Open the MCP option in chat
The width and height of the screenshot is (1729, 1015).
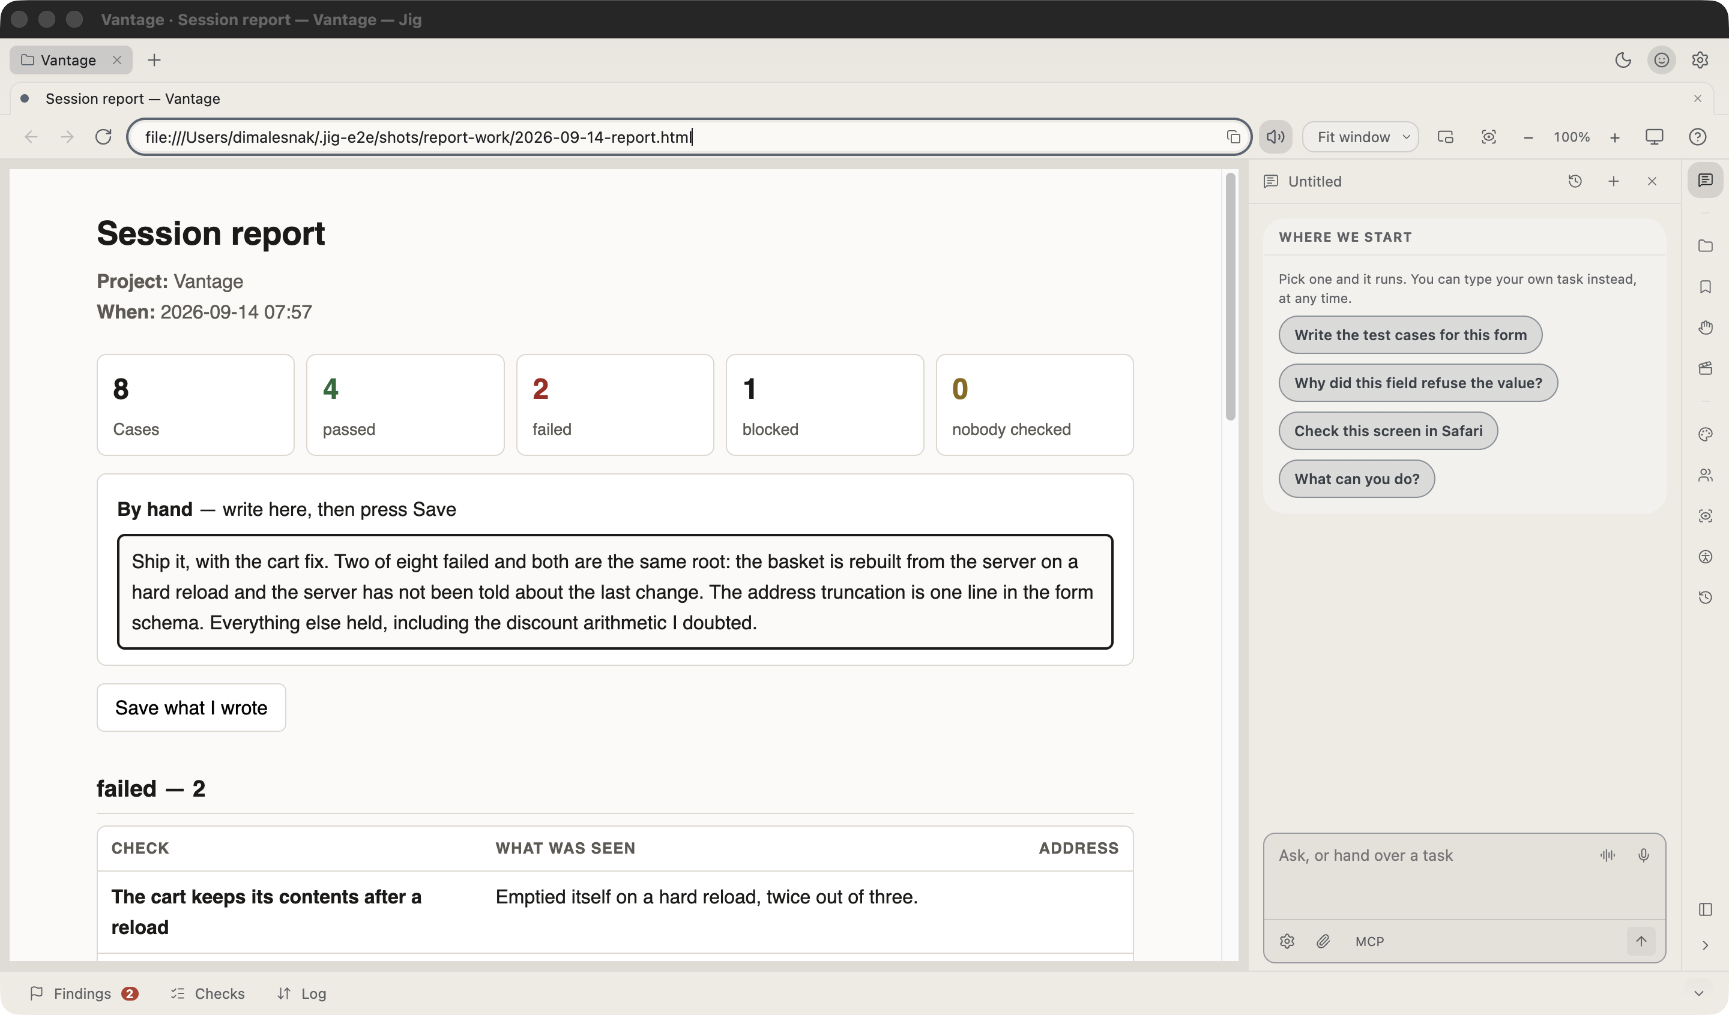point(1369,942)
